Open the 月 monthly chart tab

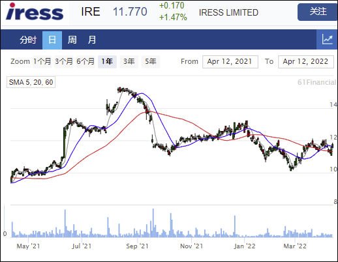coord(92,40)
